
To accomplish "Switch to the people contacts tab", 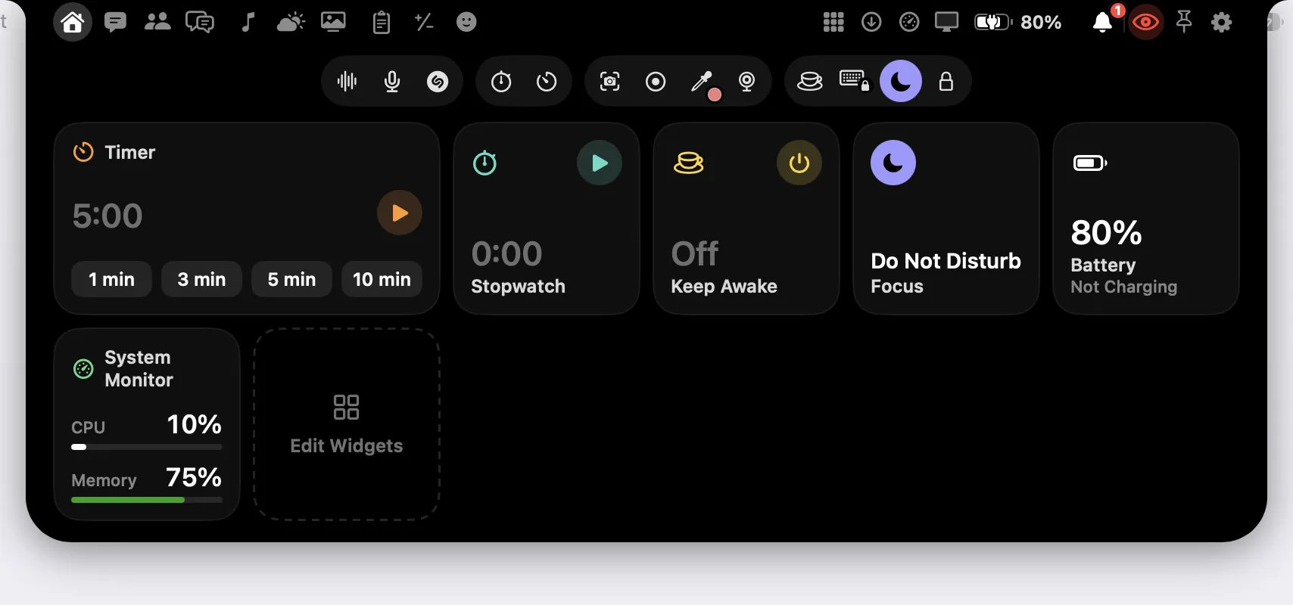I will click(157, 21).
